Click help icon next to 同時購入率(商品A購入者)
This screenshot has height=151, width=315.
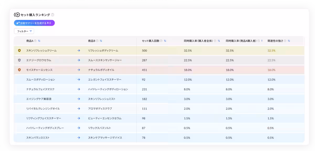pos(259,41)
